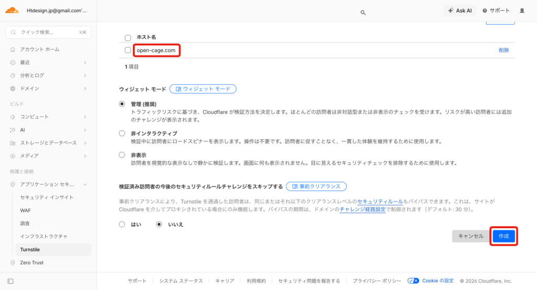Viewport: 537px width, 290px height.
Task: Click the search magnifier icon in header
Action: [x=363, y=13]
